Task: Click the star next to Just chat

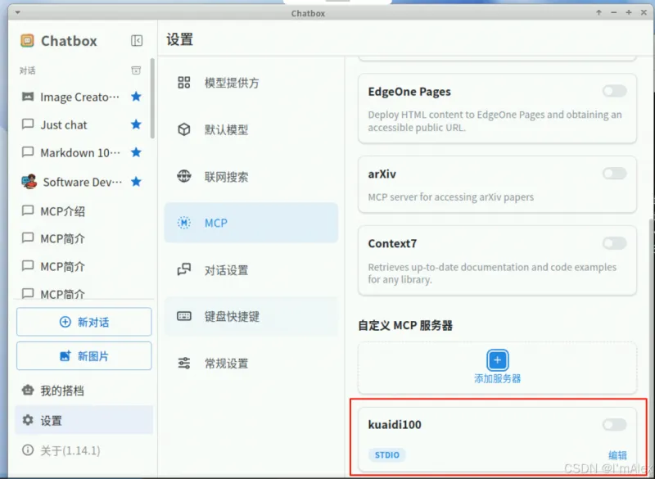Action: (137, 124)
